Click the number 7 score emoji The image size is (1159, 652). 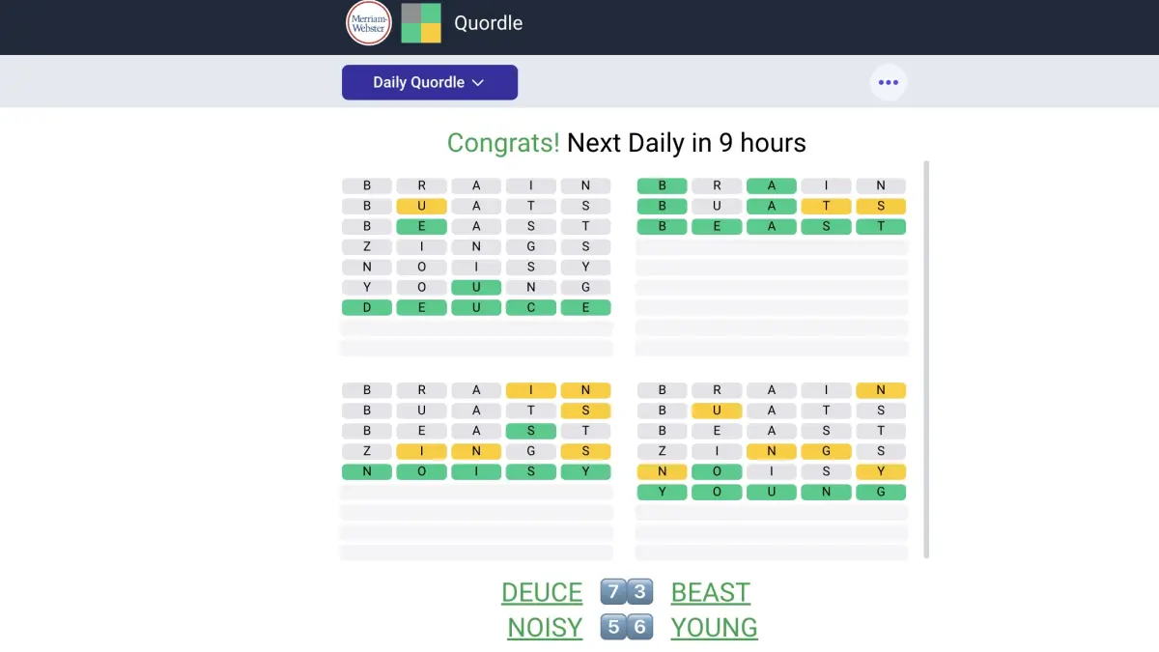pyautogui.click(x=613, y=592)
